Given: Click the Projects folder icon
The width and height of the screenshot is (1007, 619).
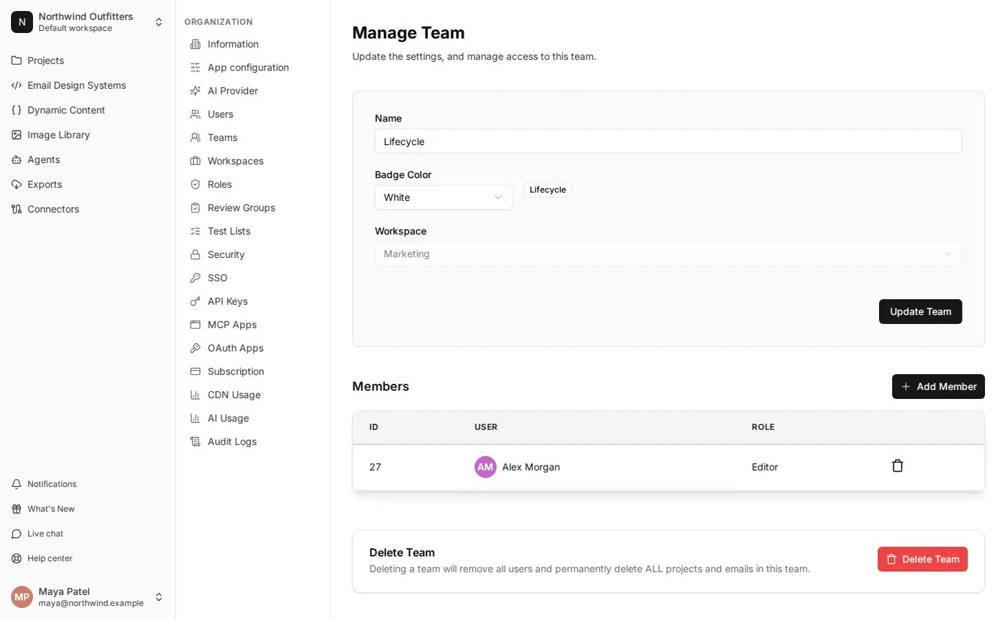Looking at the screenshot, I should [x=17, y=61].
